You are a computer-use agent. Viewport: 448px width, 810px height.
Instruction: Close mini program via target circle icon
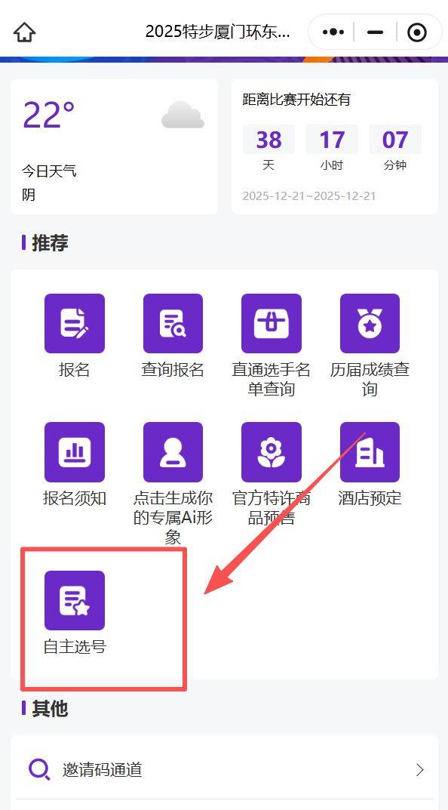[x=417, y=32]
